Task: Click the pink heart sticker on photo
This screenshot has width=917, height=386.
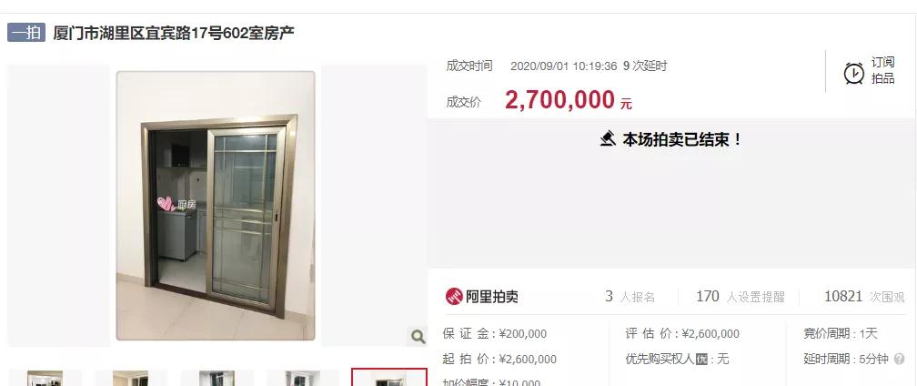Action: (x=166, y=204)
